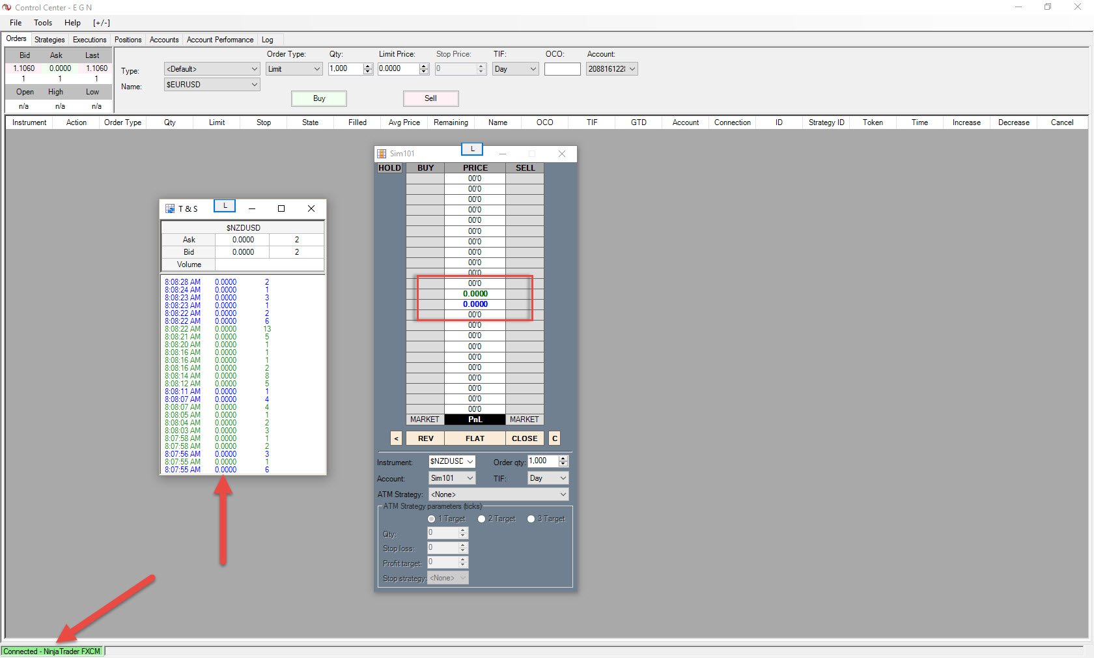Viewport: 1094px width, 658px height.
Task: Click the Sim101 window icon
Action: pyautogui.click(x=382, y=154)
